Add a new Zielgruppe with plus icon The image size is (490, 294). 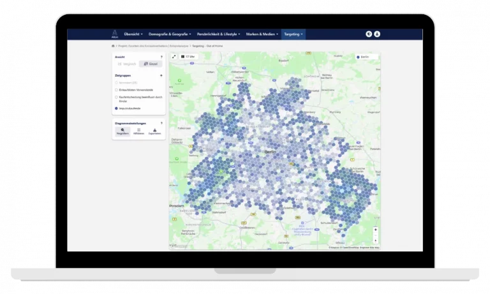161,75
